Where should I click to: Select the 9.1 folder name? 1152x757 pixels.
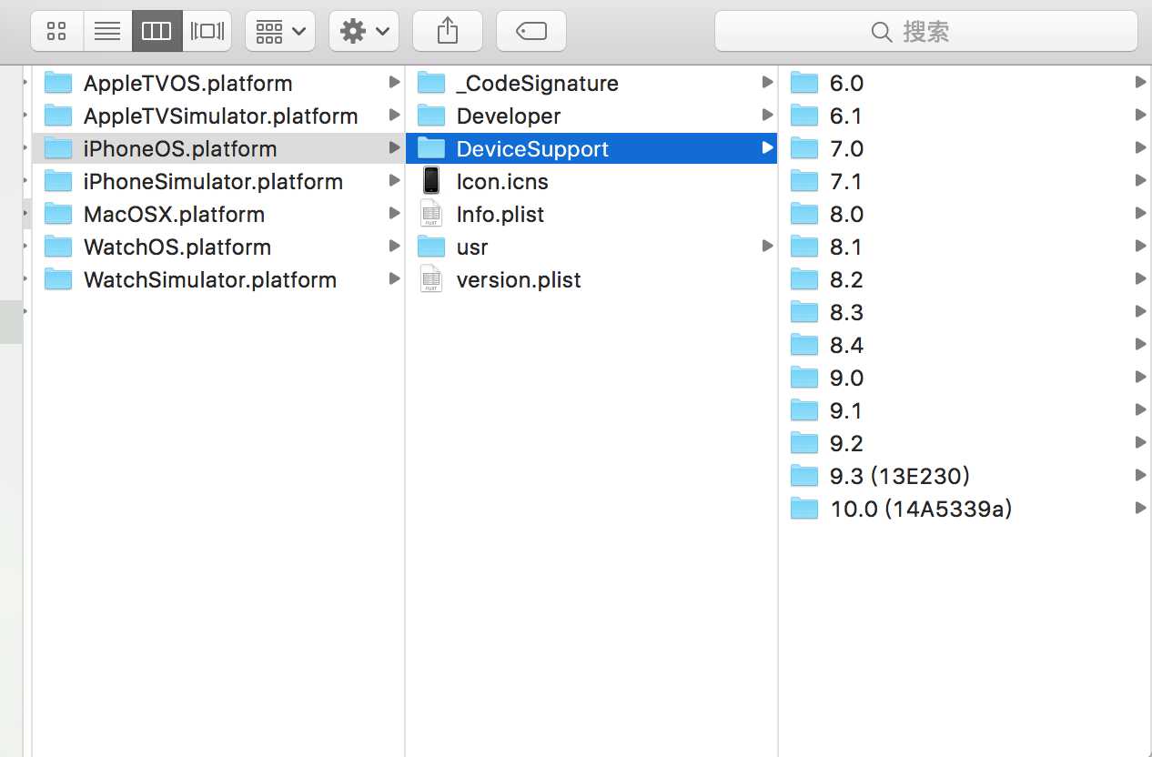845,411
